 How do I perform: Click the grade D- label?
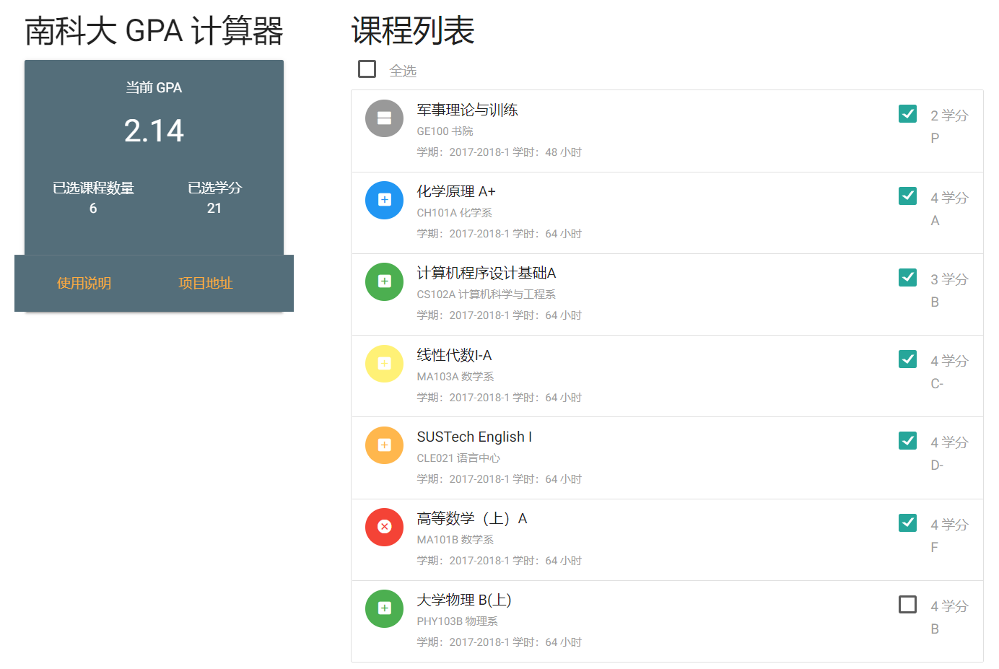tap(937, 465)
